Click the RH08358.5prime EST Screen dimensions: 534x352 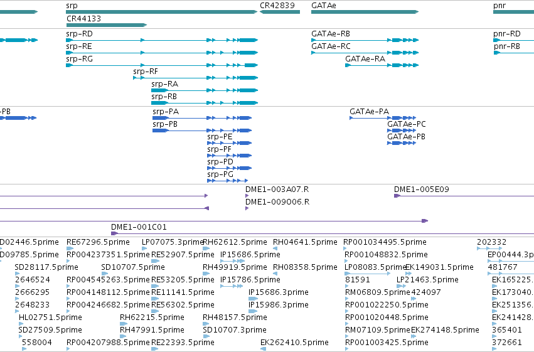tap(275, 274)
